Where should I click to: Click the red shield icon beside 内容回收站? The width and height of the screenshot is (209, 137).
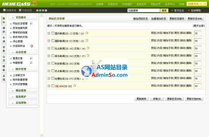[32, 46]
